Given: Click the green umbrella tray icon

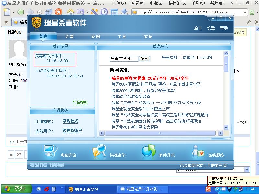Looking at the screenshot, I should (x=235, y=189).
